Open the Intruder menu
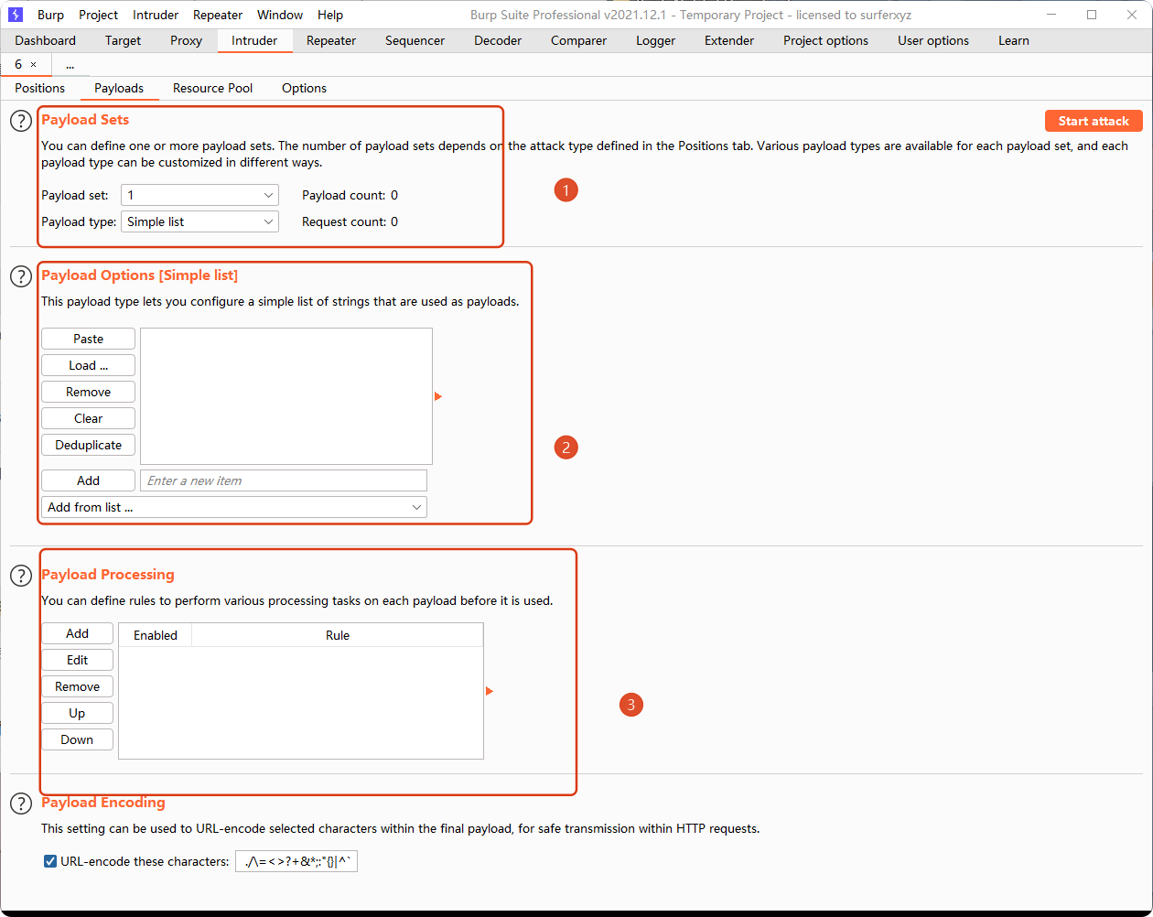 [156, 15]
